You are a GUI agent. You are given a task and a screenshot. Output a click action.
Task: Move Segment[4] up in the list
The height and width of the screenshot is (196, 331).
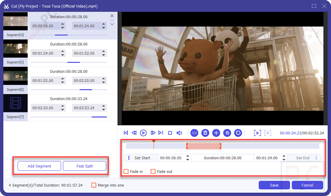click(112, 20)
